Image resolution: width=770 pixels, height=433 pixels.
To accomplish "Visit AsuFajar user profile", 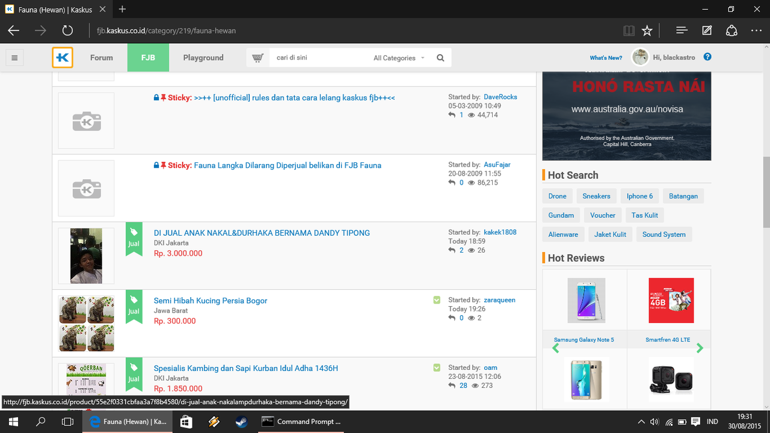I will tap(497, 164).
